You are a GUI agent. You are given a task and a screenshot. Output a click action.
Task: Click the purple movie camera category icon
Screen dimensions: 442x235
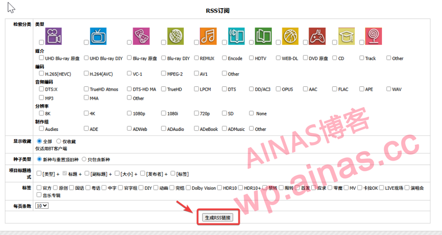(x=53, y=36)
